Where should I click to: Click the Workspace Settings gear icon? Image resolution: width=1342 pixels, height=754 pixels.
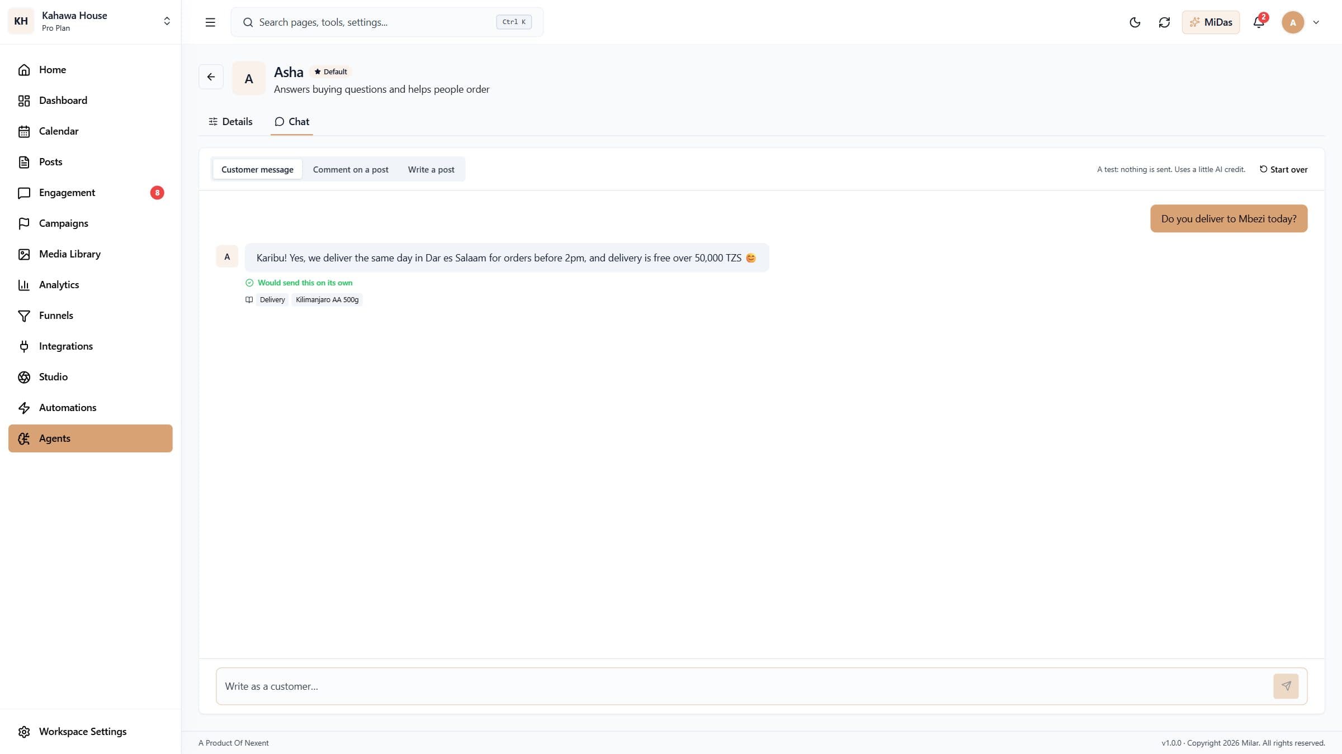pyautogui.click(x=23, y=732)
